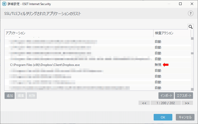
Task: Click the ESET logo in title bar
Action: point(4,4)
